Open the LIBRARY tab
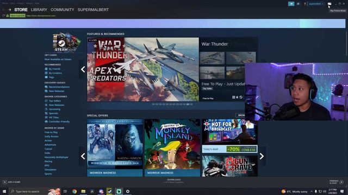The image size is (348, 195). [39, 10]
